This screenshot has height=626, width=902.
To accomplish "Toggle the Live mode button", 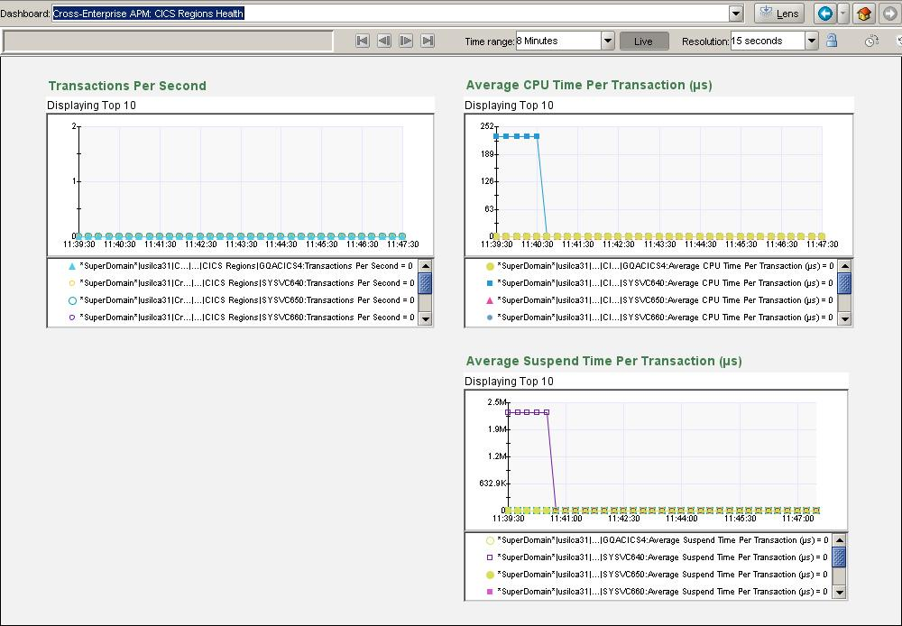I will (644, 41).
